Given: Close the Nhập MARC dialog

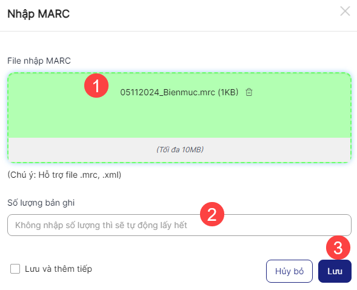Looking at the screenshot, I should 345,11.
